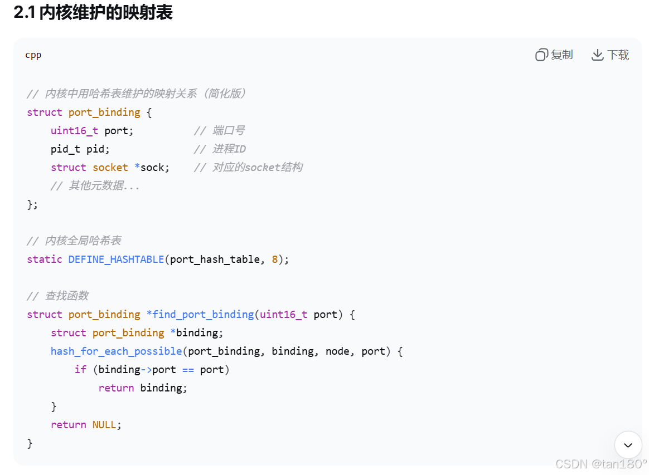Viewport: 649px width, 475px height.
Task: Click the function name *find_port_binding
Action: point(200,315)
